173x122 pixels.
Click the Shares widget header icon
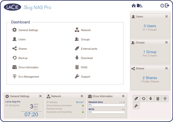coord(133,69)
